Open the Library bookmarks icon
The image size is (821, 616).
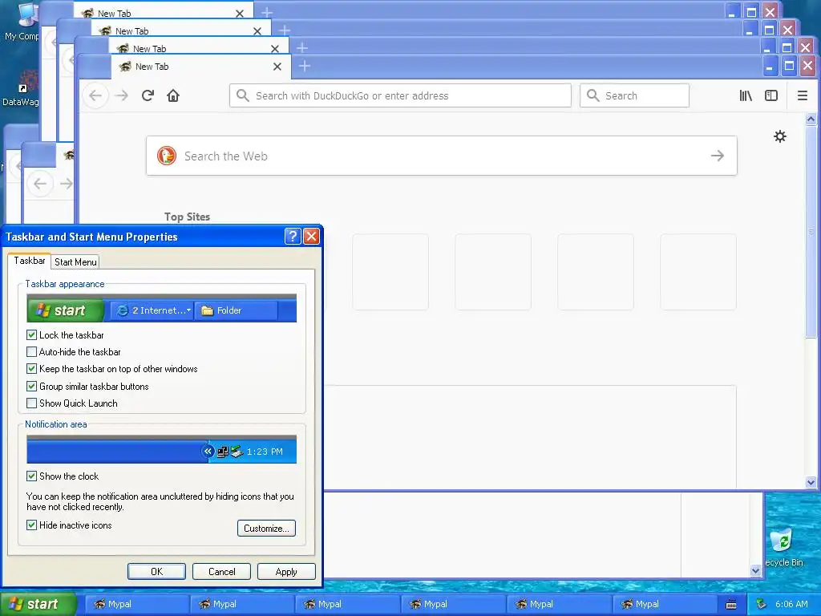(746, 95)
